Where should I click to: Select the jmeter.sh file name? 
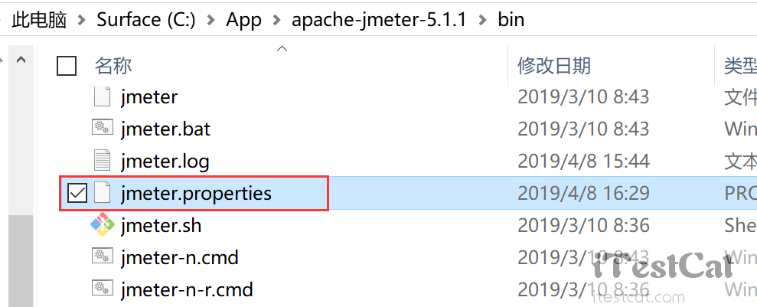tap(161, 226)
